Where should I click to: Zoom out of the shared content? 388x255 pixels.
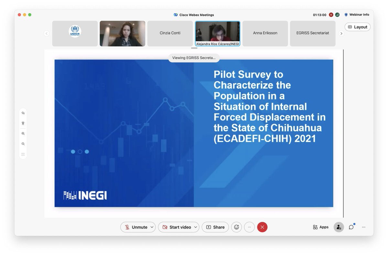[x=23, y=144]
